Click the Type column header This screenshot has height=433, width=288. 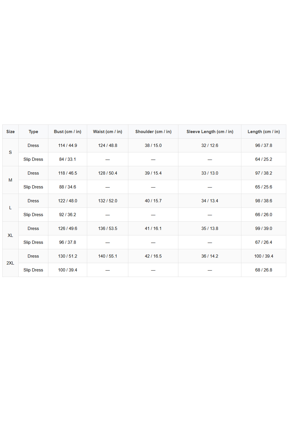tap(33, 132)
